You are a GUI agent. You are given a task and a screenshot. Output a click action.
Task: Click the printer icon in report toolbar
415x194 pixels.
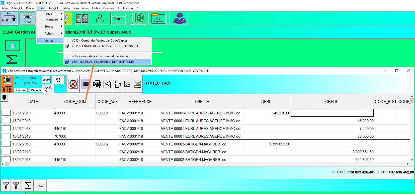tap(117, 84)
